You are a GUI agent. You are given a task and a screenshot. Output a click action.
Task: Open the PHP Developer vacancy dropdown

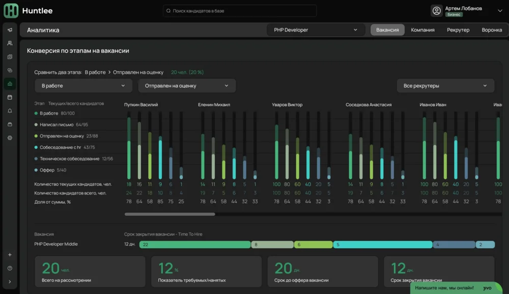pos(316,30)
